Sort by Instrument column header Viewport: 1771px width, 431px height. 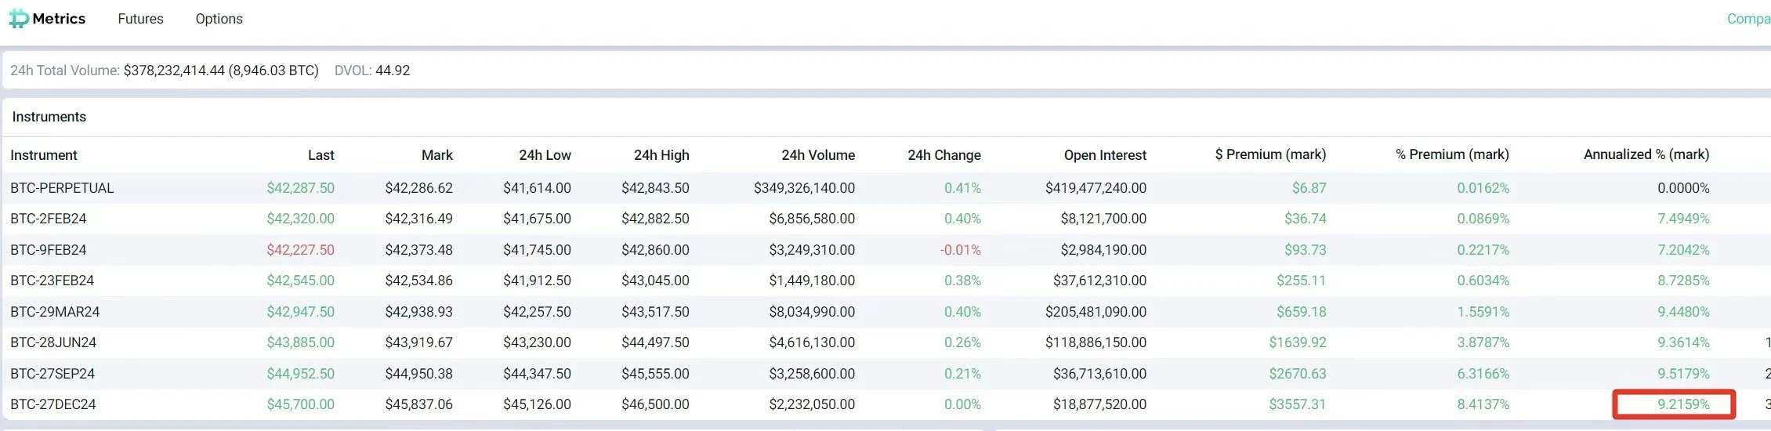point(44,155)
